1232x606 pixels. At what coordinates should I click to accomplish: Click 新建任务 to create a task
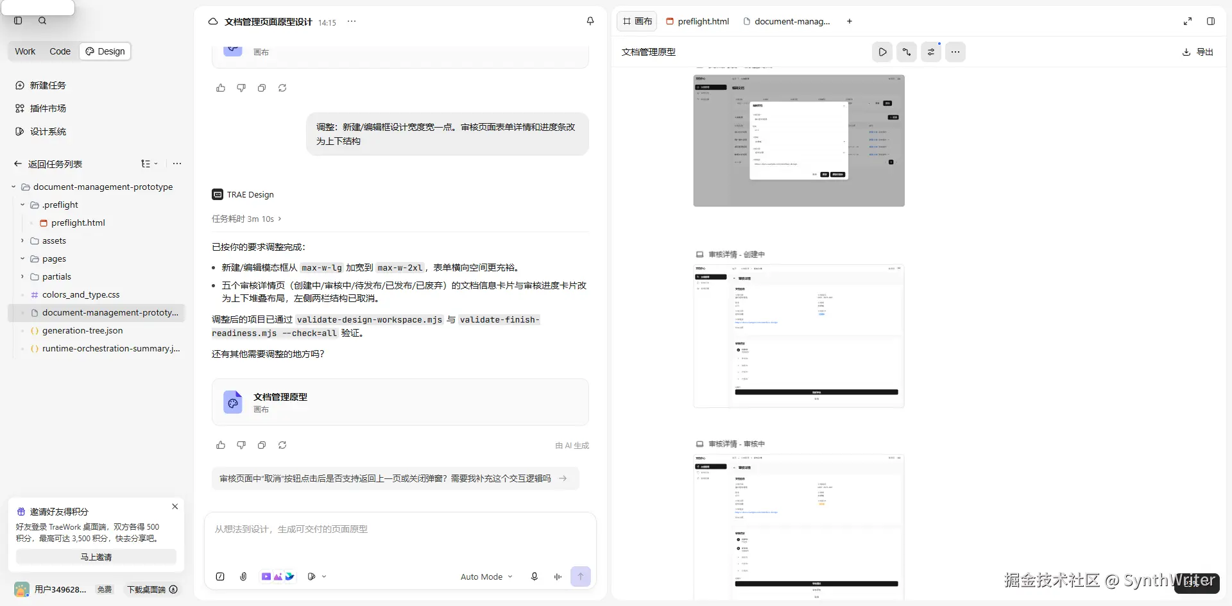pos(41,85)
